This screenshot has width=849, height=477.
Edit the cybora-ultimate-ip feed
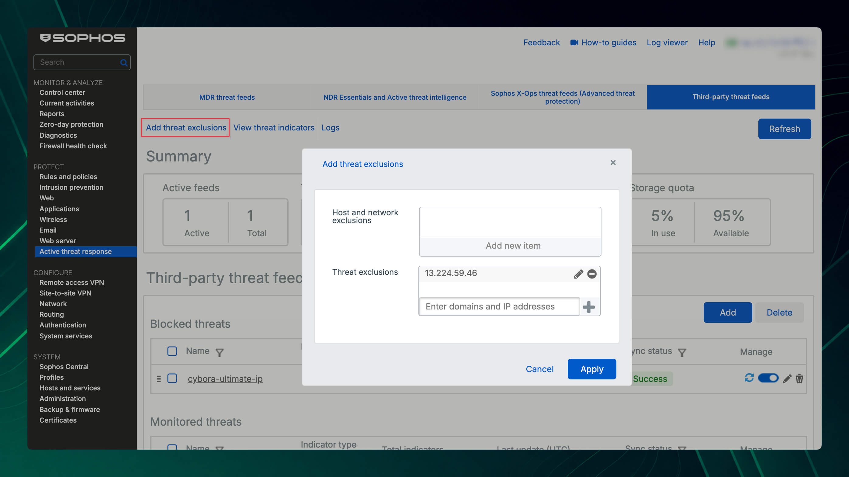click(x=787, y=378)
